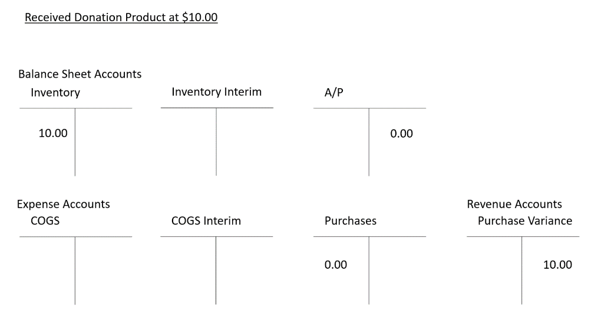The image size is (598, 324).
Task: Click the 'Expense Accounts' heading
Action: point(63,204)
